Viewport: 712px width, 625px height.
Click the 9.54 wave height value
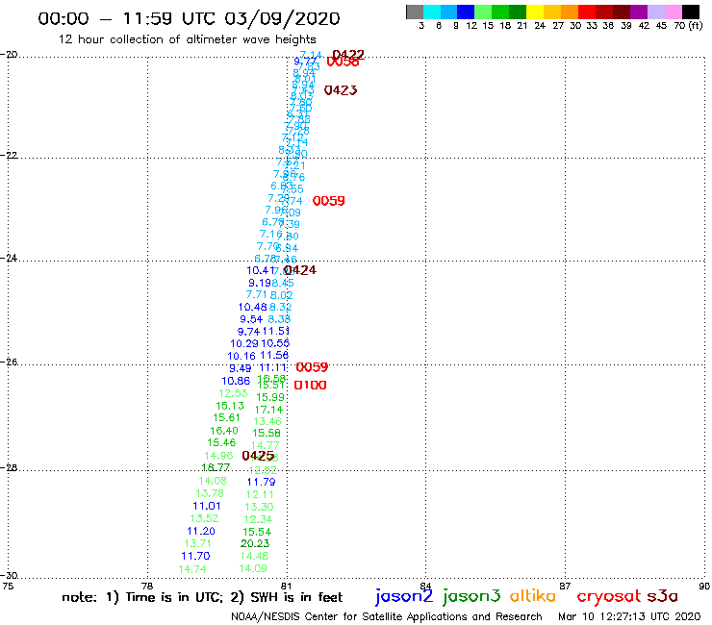pos(251,319)
